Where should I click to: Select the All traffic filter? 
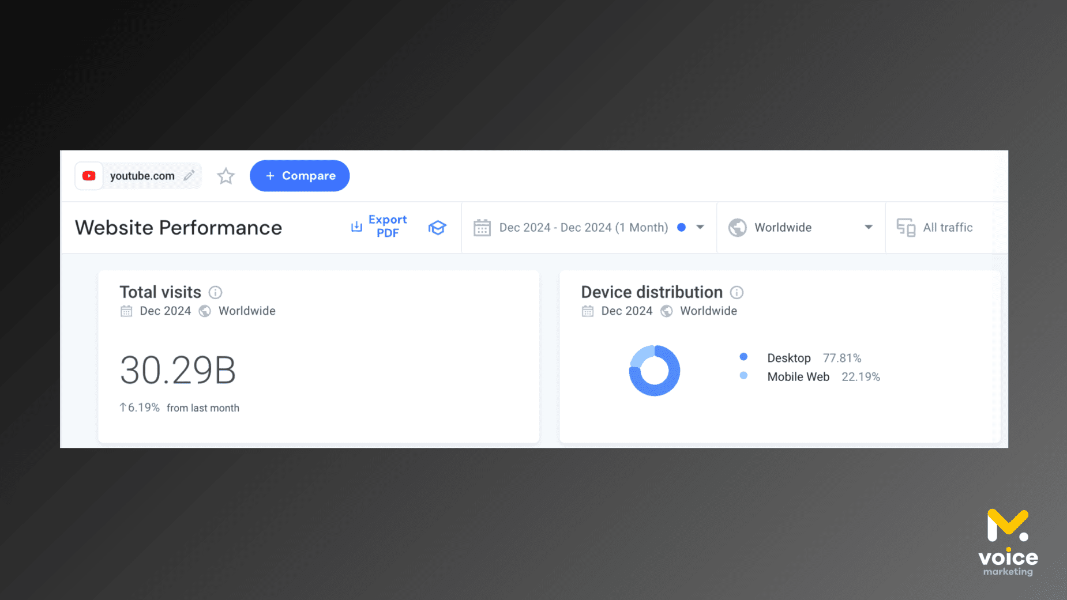click(x=947, y=228)
